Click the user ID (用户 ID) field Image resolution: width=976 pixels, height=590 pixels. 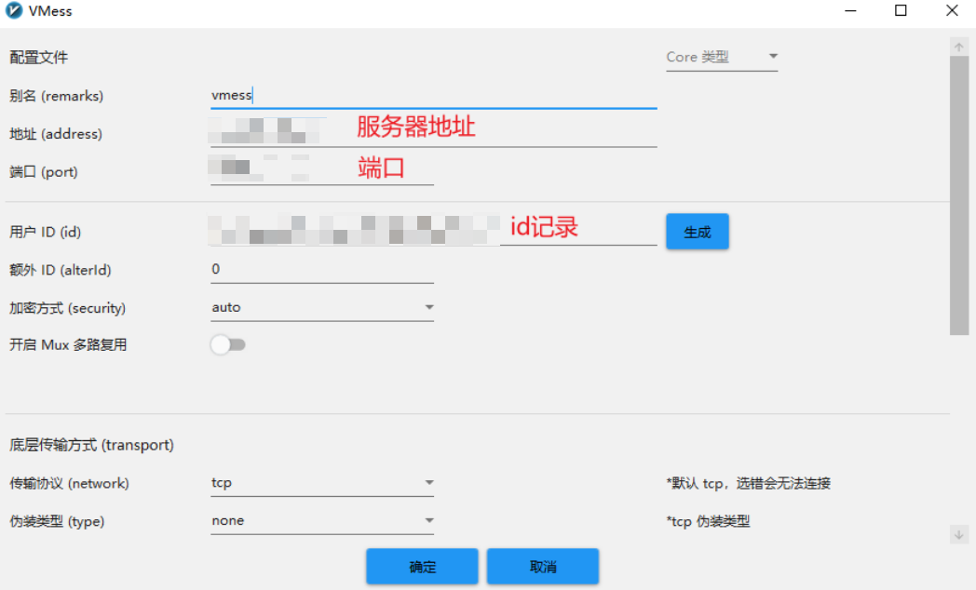[x=433, y=231]
